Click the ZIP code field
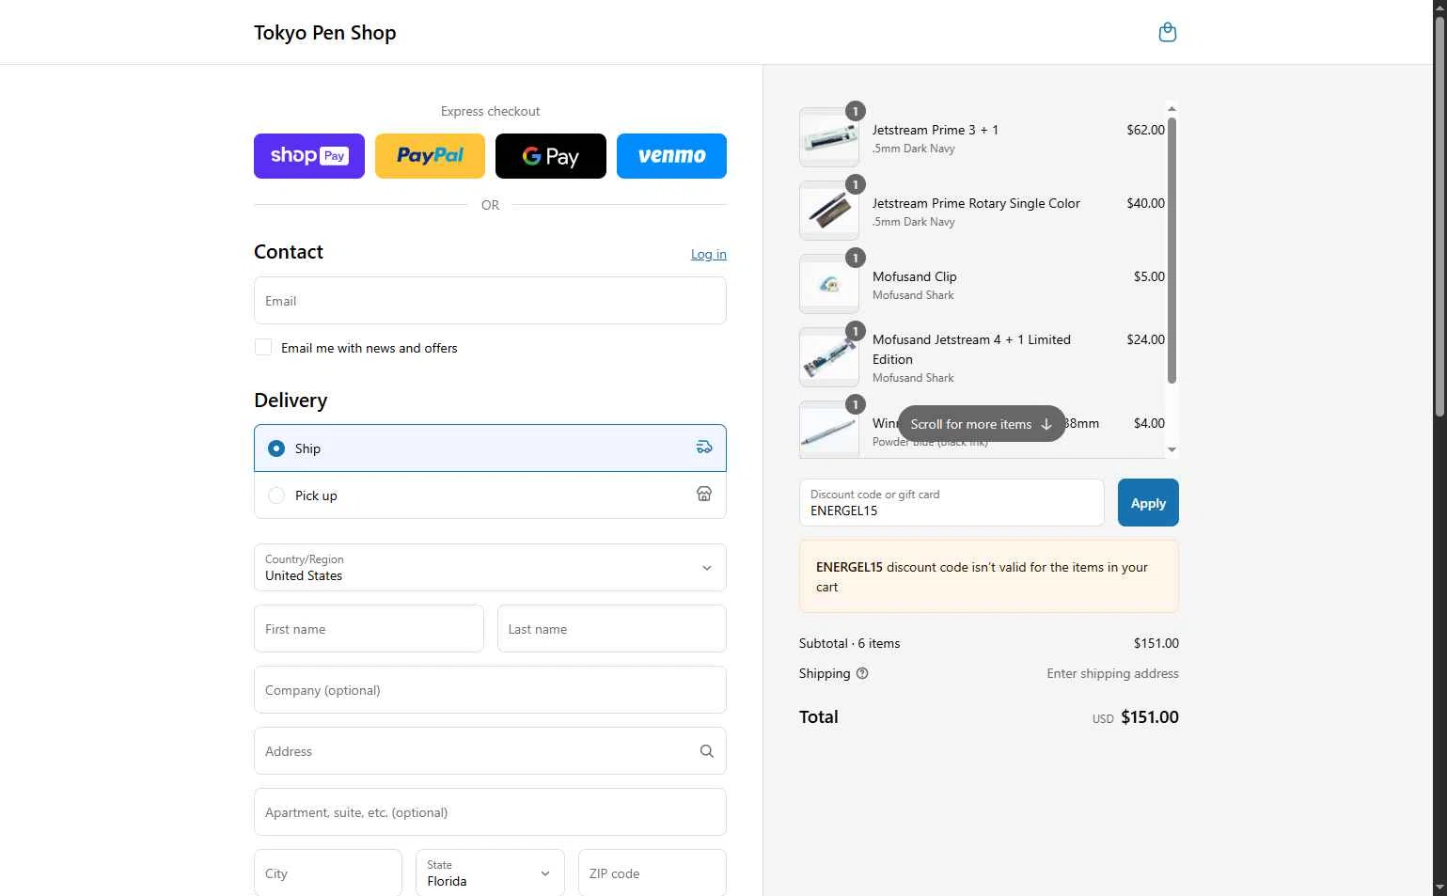The image size is (1447, 896). click(653, 873)
